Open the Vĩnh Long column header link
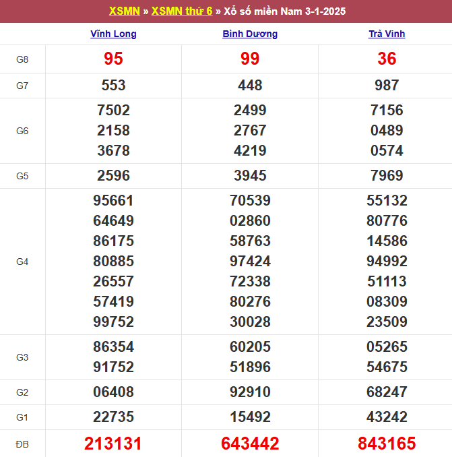The height and width of the screenshot is (457, 452). [113, 34]
